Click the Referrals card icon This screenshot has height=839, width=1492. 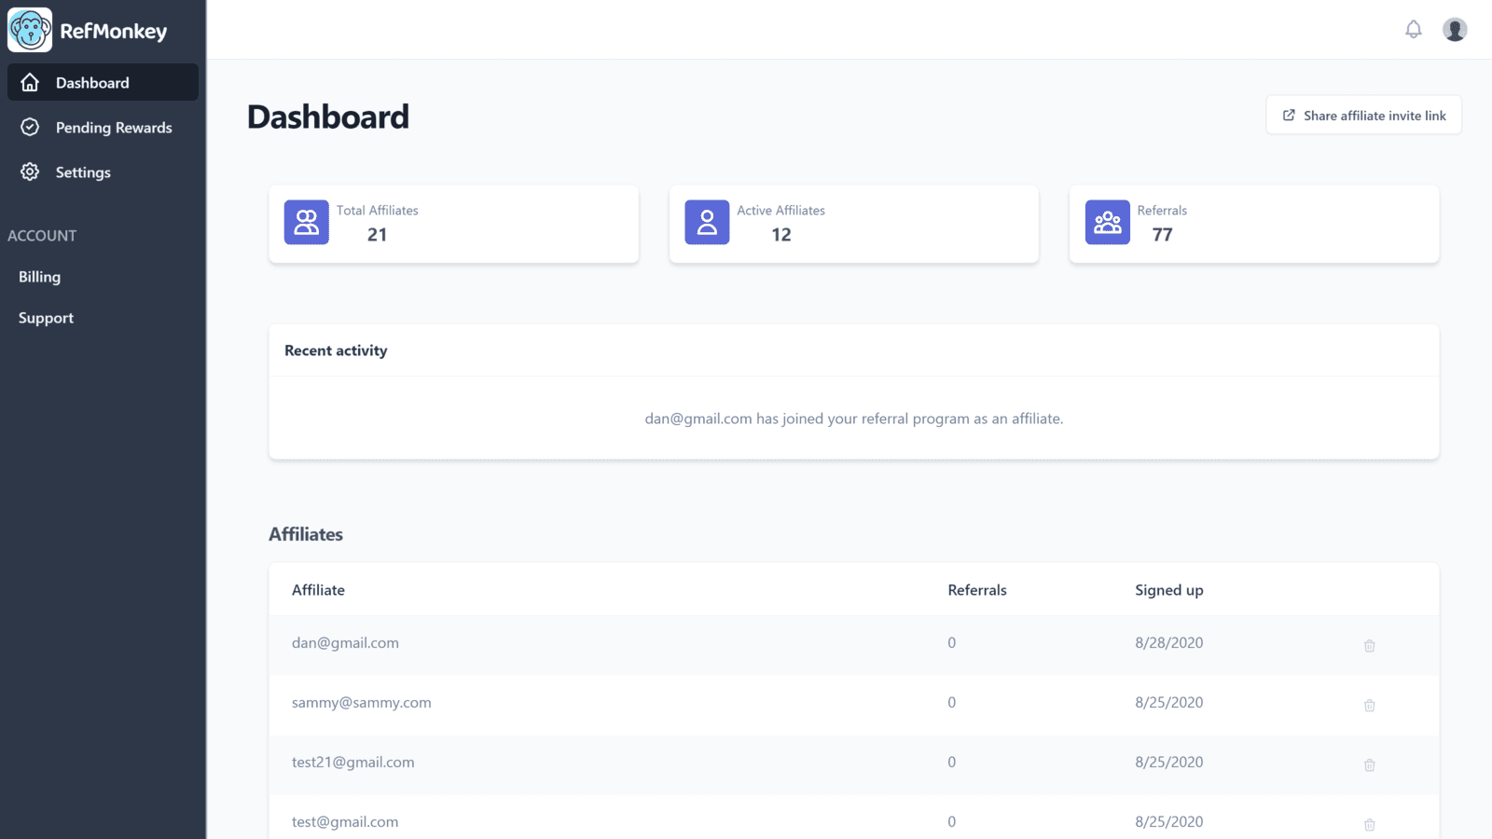[1106, 222]
